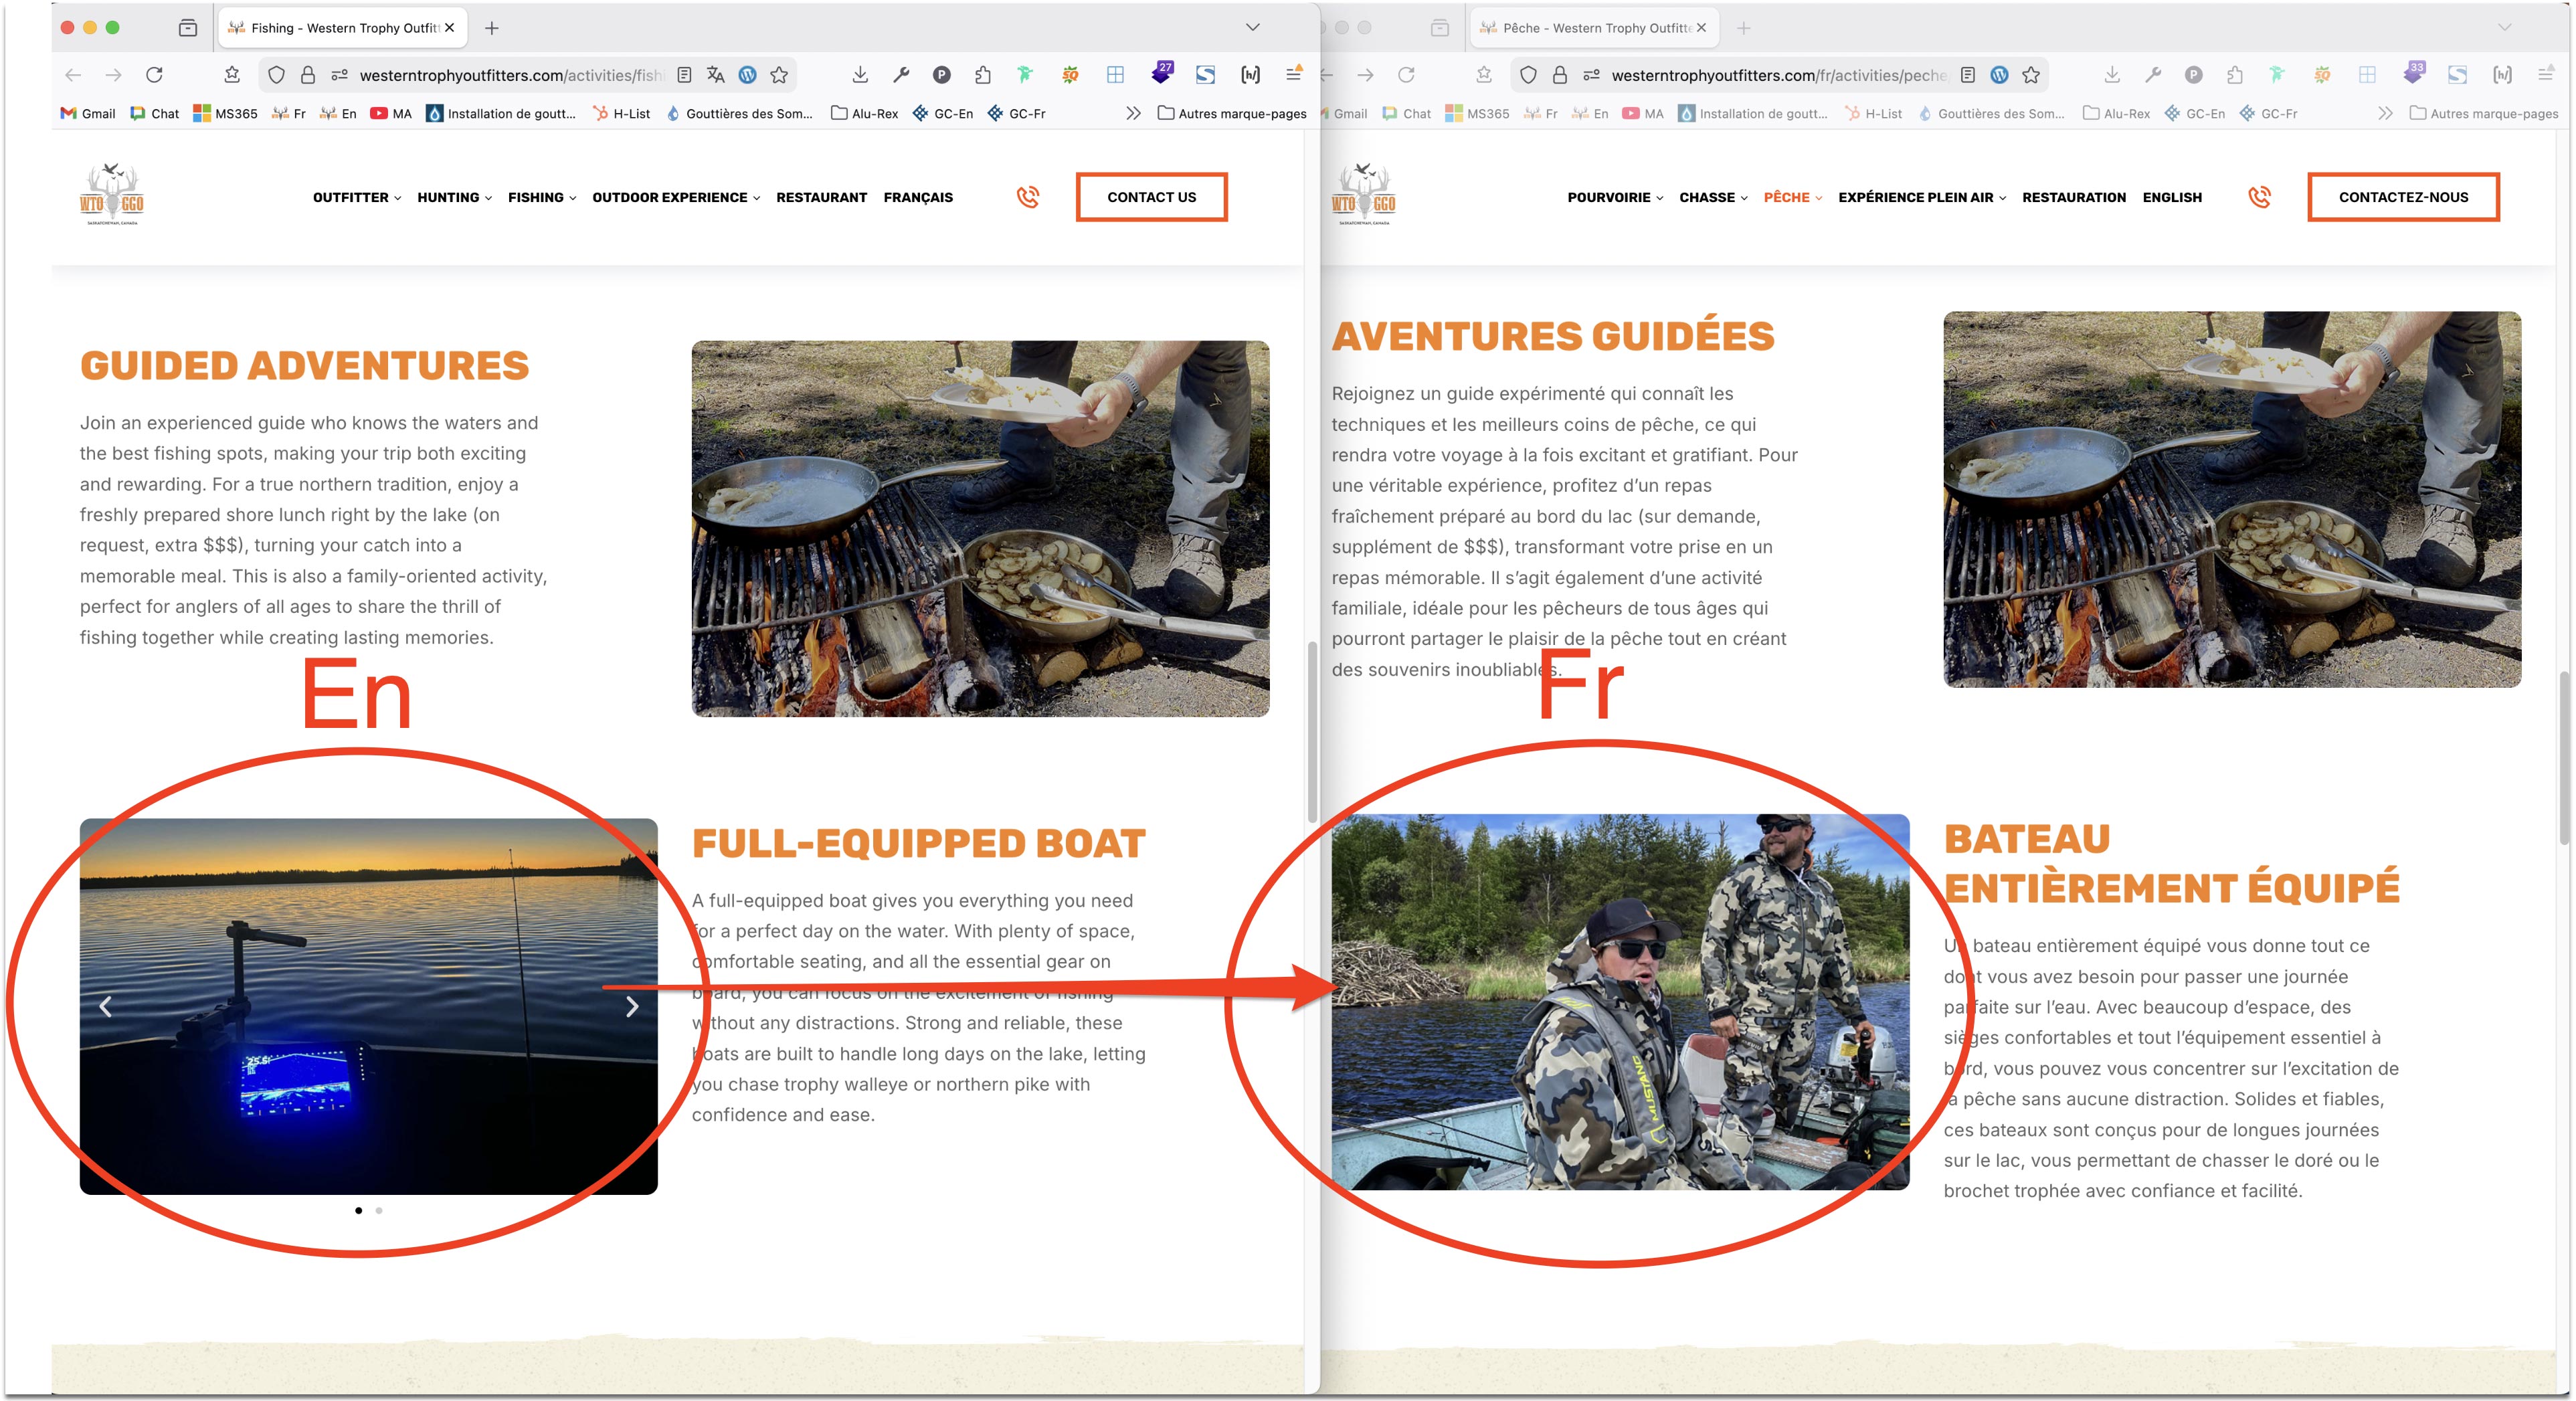Click the orange phone icon beside CONTACT US
This screenshot has height=1401, width=2576.
pyautogui.click(x=1027, y=197)
